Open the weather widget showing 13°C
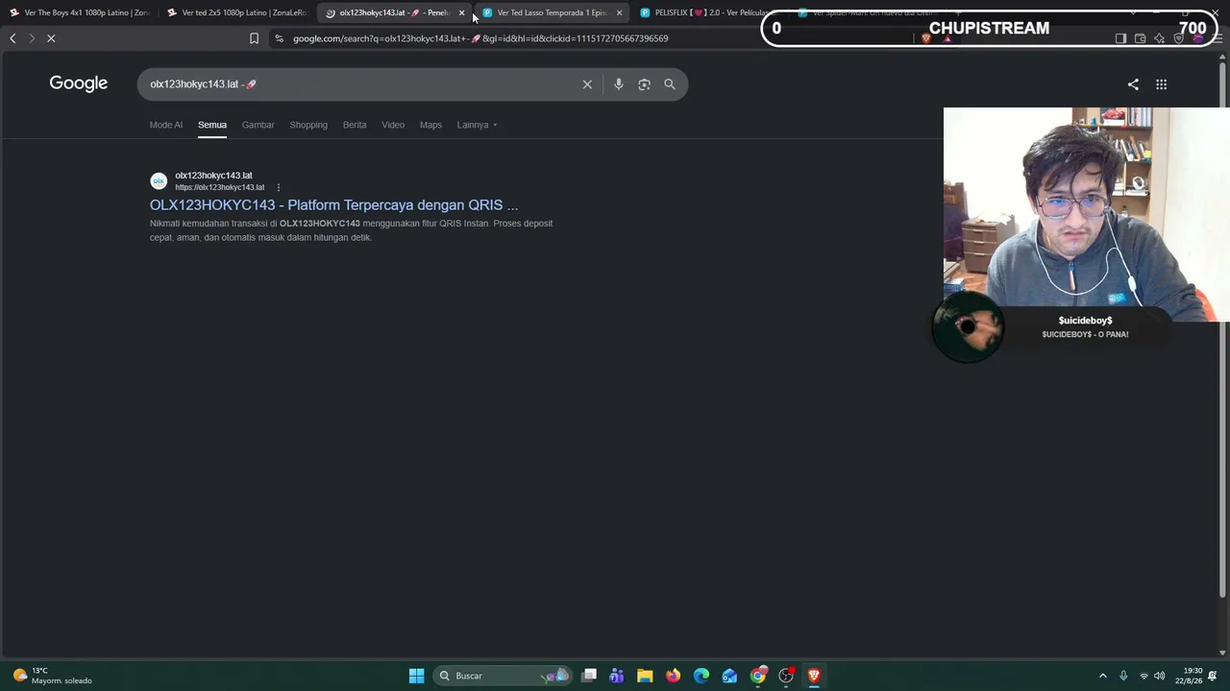This screenshot has width=1230, height=691. tap(52, 676)
